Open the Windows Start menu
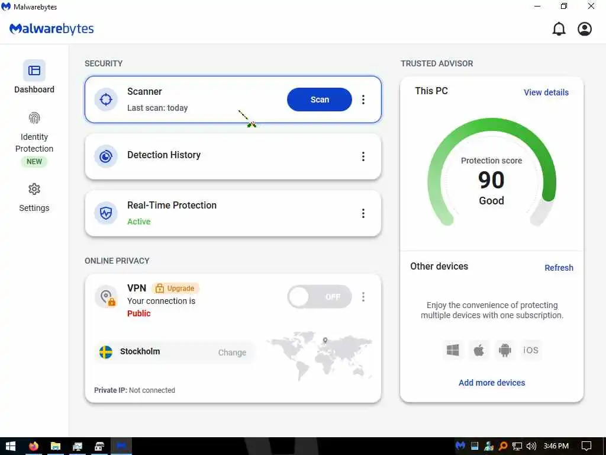606x455 pixels. 11,446
